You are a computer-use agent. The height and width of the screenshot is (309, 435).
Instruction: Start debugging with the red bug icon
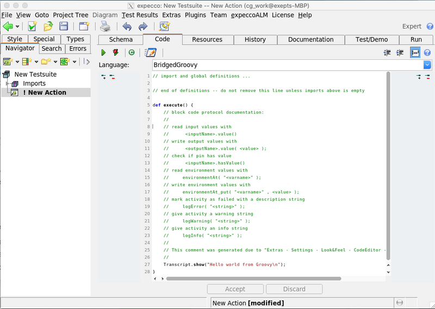tap(116, 52)
